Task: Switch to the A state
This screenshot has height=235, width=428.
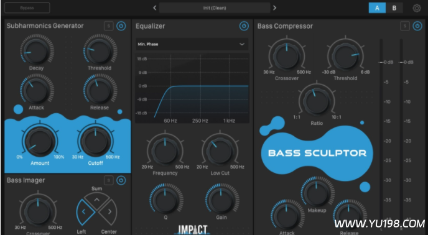Action: click(377, 8)
